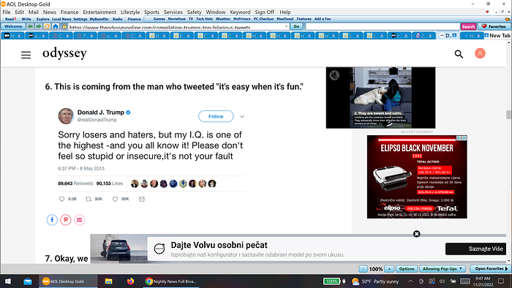Open the Mail menu
Image resolution: width=512 pixels, height=288 pixels.
34,12
